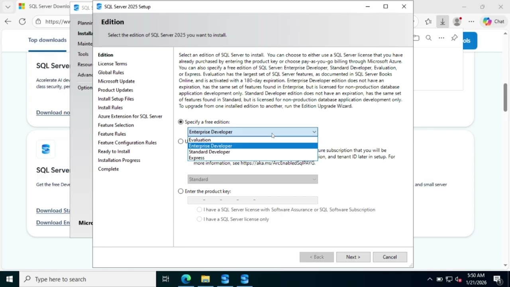510x287 pixels.
Task: Click the battery tray icon
Action: click(x=439, y=279)
